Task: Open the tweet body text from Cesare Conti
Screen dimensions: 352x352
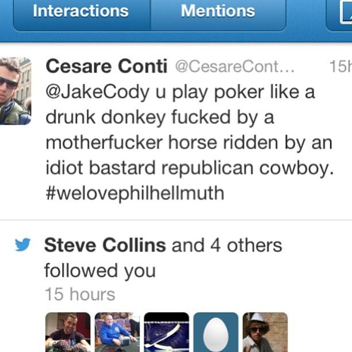Action: point(189,142)
